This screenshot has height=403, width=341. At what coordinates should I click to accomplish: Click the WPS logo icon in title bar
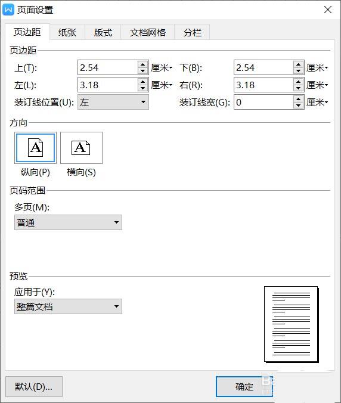(8, 10)
